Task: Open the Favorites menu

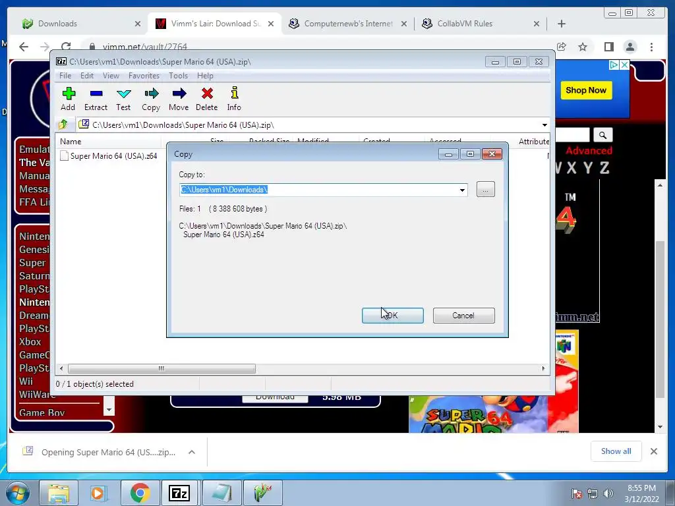Action: (144, 76)
